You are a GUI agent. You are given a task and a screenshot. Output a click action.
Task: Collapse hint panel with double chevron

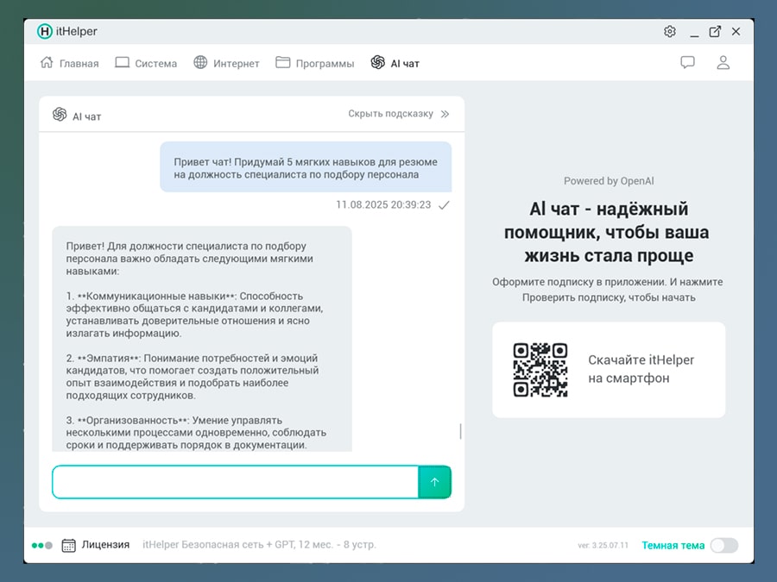pyautogui.click(x=445, y=114)
